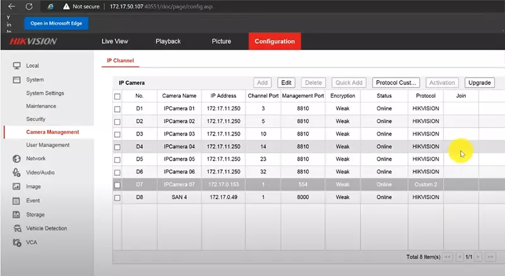The height and width of the screenshot is (276, 505).
Task: Click the Upgrade button
Action: point(480,83)
